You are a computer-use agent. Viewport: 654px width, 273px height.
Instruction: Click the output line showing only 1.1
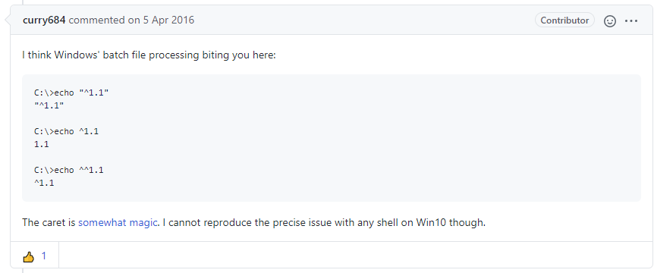(x=41, y=145)
